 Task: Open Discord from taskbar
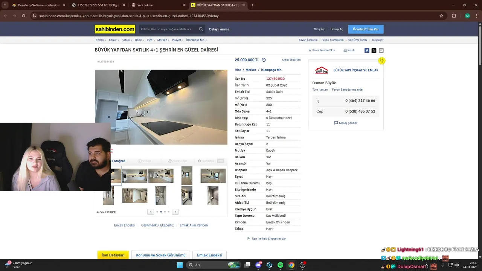click(x=258, y=265)
